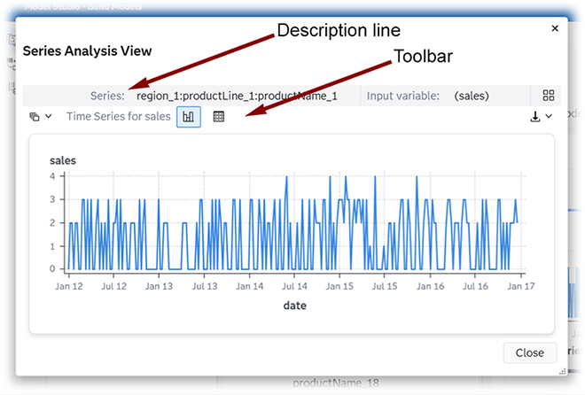Click the (sales) input variable value

471,96
